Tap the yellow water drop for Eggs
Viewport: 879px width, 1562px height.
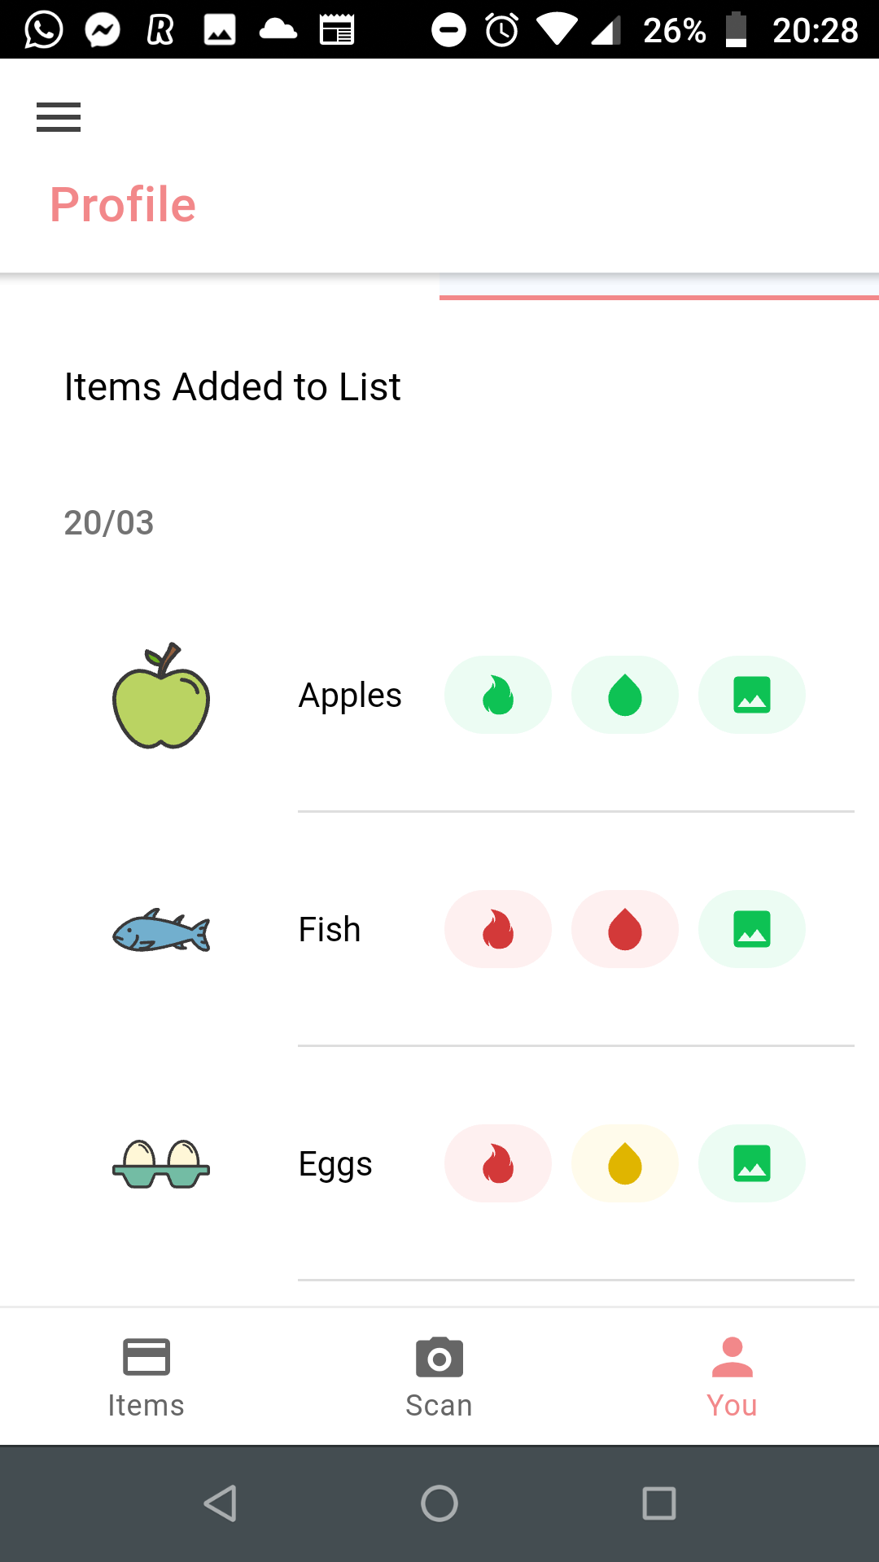click(625, 1163)
